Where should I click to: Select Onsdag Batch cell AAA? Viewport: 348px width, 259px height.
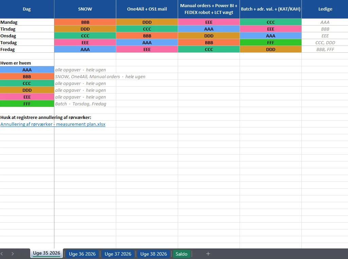coord(271,36)
